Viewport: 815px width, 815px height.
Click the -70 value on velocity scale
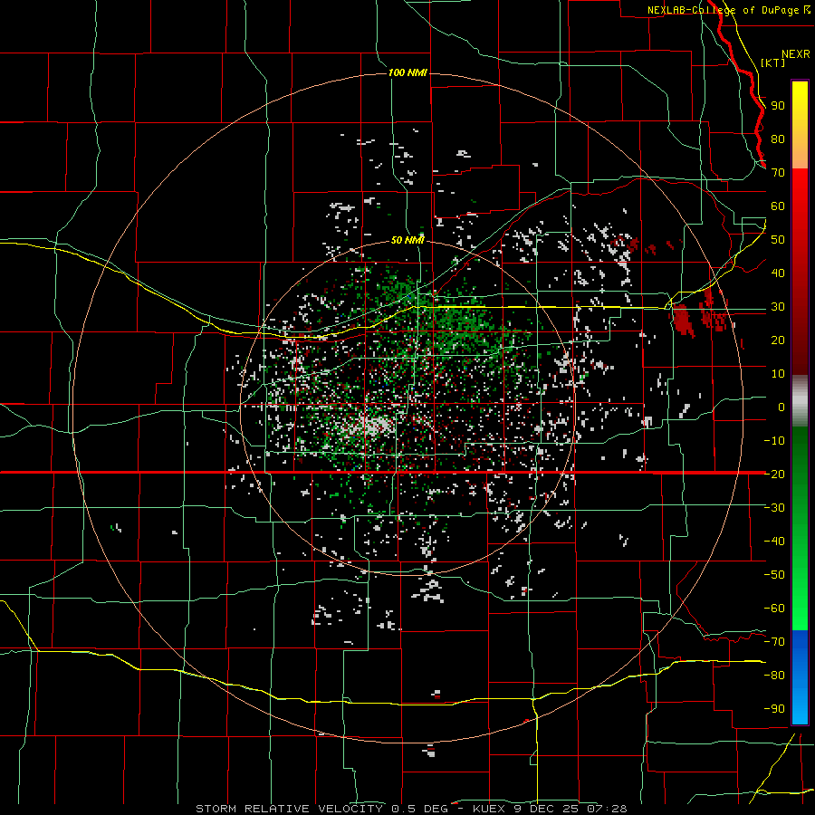(x=774, y=641)
